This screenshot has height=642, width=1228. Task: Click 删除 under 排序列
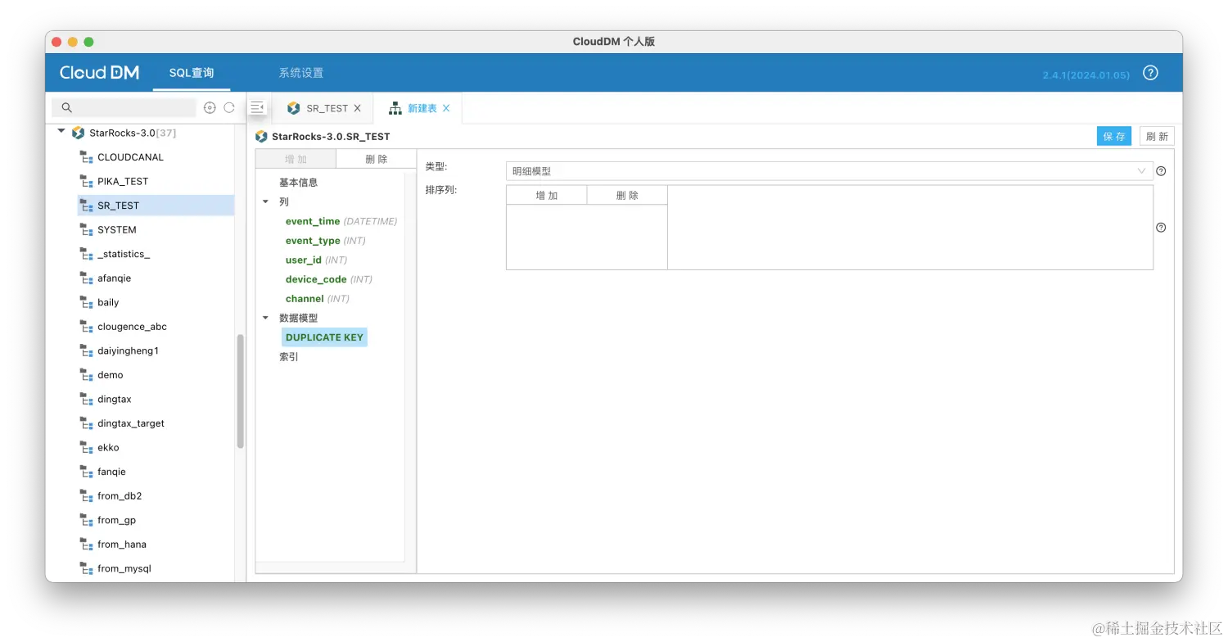627,195
